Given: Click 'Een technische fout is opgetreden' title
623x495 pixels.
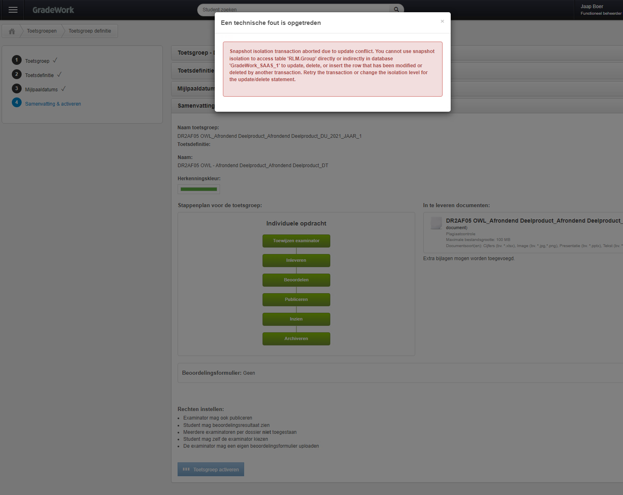Looking at the screenshot, I should (271, 23).
